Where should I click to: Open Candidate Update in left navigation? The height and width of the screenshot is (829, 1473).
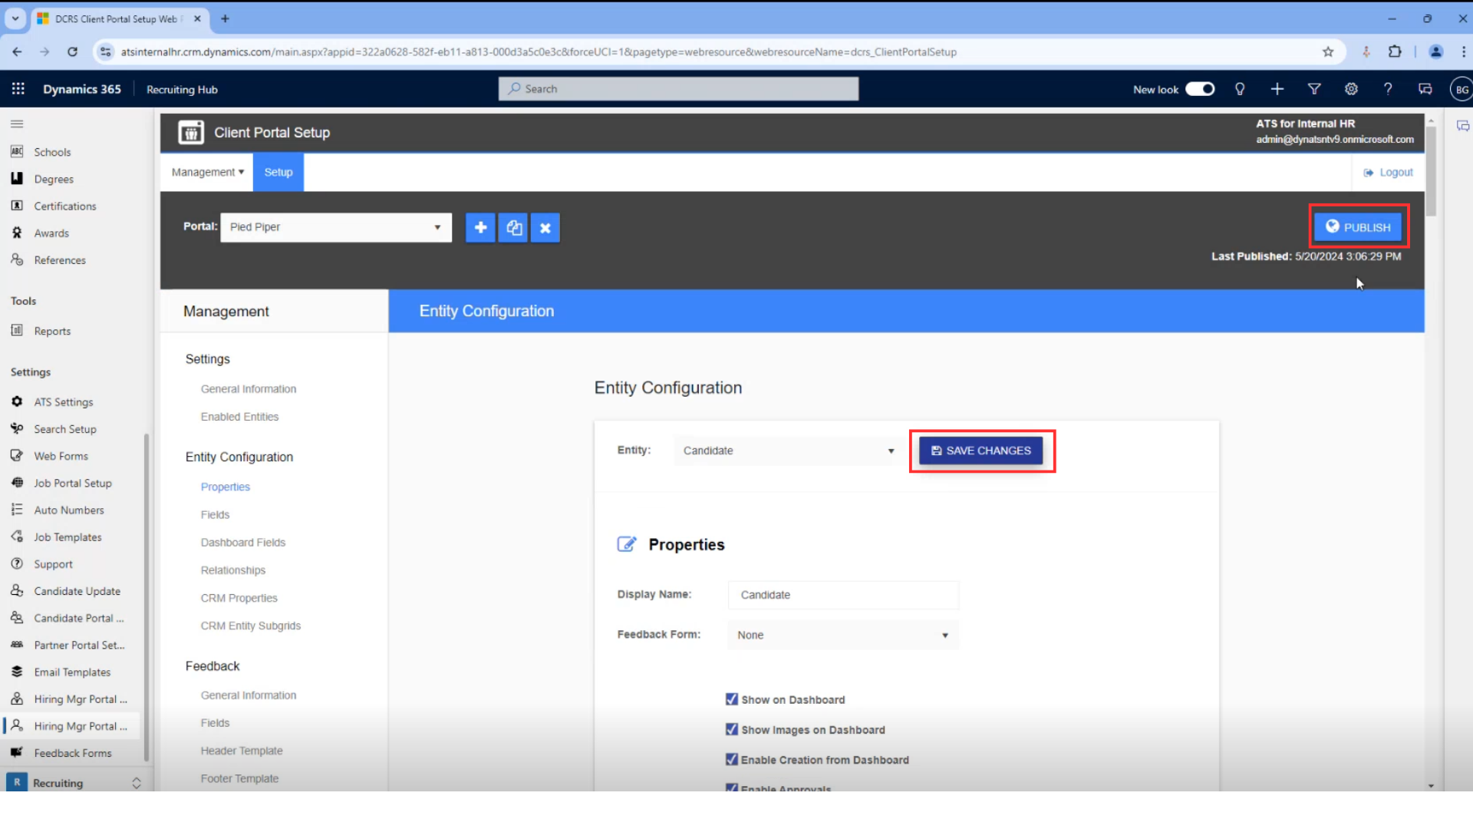tap(77, 591)
